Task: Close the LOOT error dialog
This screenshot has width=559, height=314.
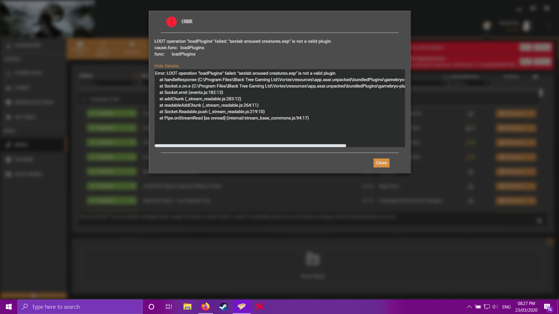Action: pyautogui.click(x=381, y=163)
